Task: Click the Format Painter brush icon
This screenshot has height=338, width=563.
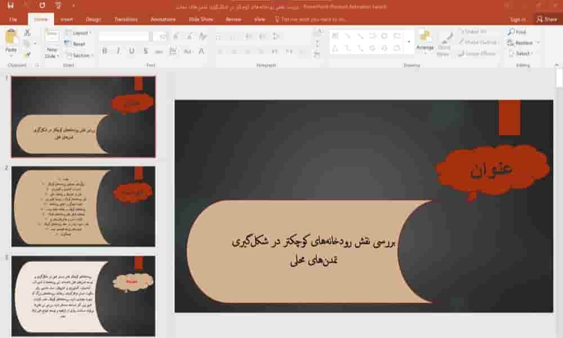Action: click(x=27, y=55)
